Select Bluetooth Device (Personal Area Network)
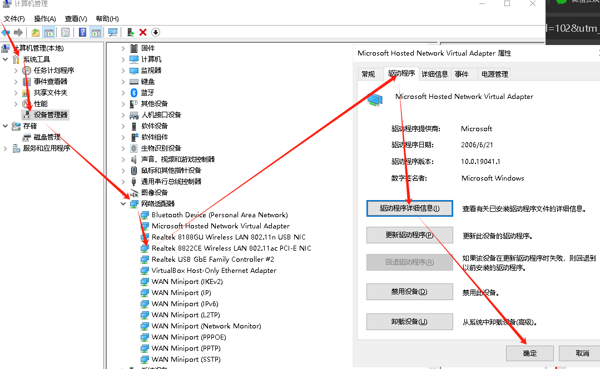 tap(220, 215)
